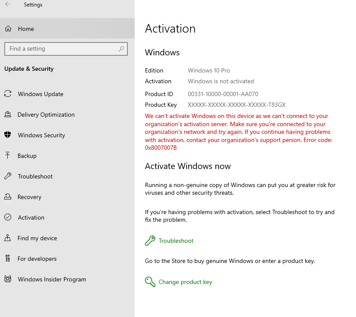The width and height of the screenshot is (356, 317).
Task: Click the 'Activation' field label beside status
Action: click(x=158, y=81)
